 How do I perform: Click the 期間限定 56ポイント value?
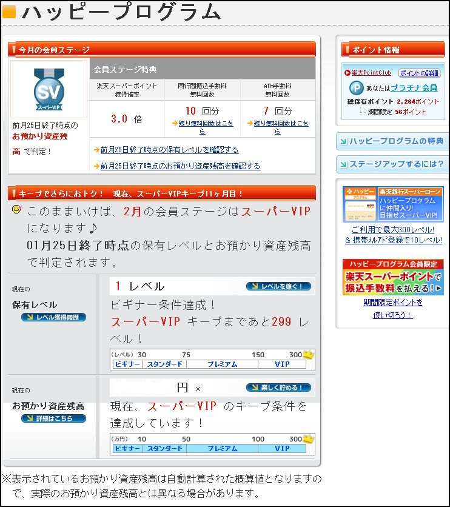pos(397,112)
